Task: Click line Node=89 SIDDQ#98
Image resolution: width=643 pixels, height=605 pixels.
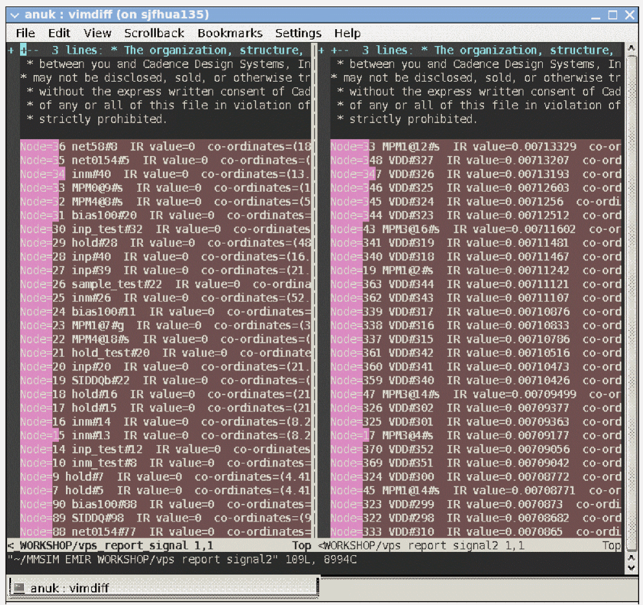Action: coord(166,518)
